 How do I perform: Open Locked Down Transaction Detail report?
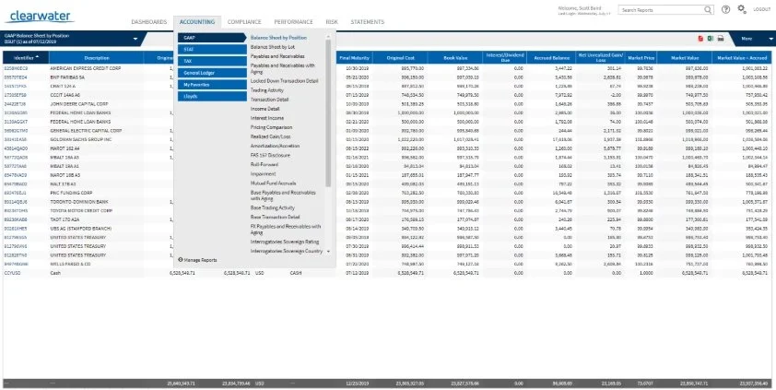284,80
